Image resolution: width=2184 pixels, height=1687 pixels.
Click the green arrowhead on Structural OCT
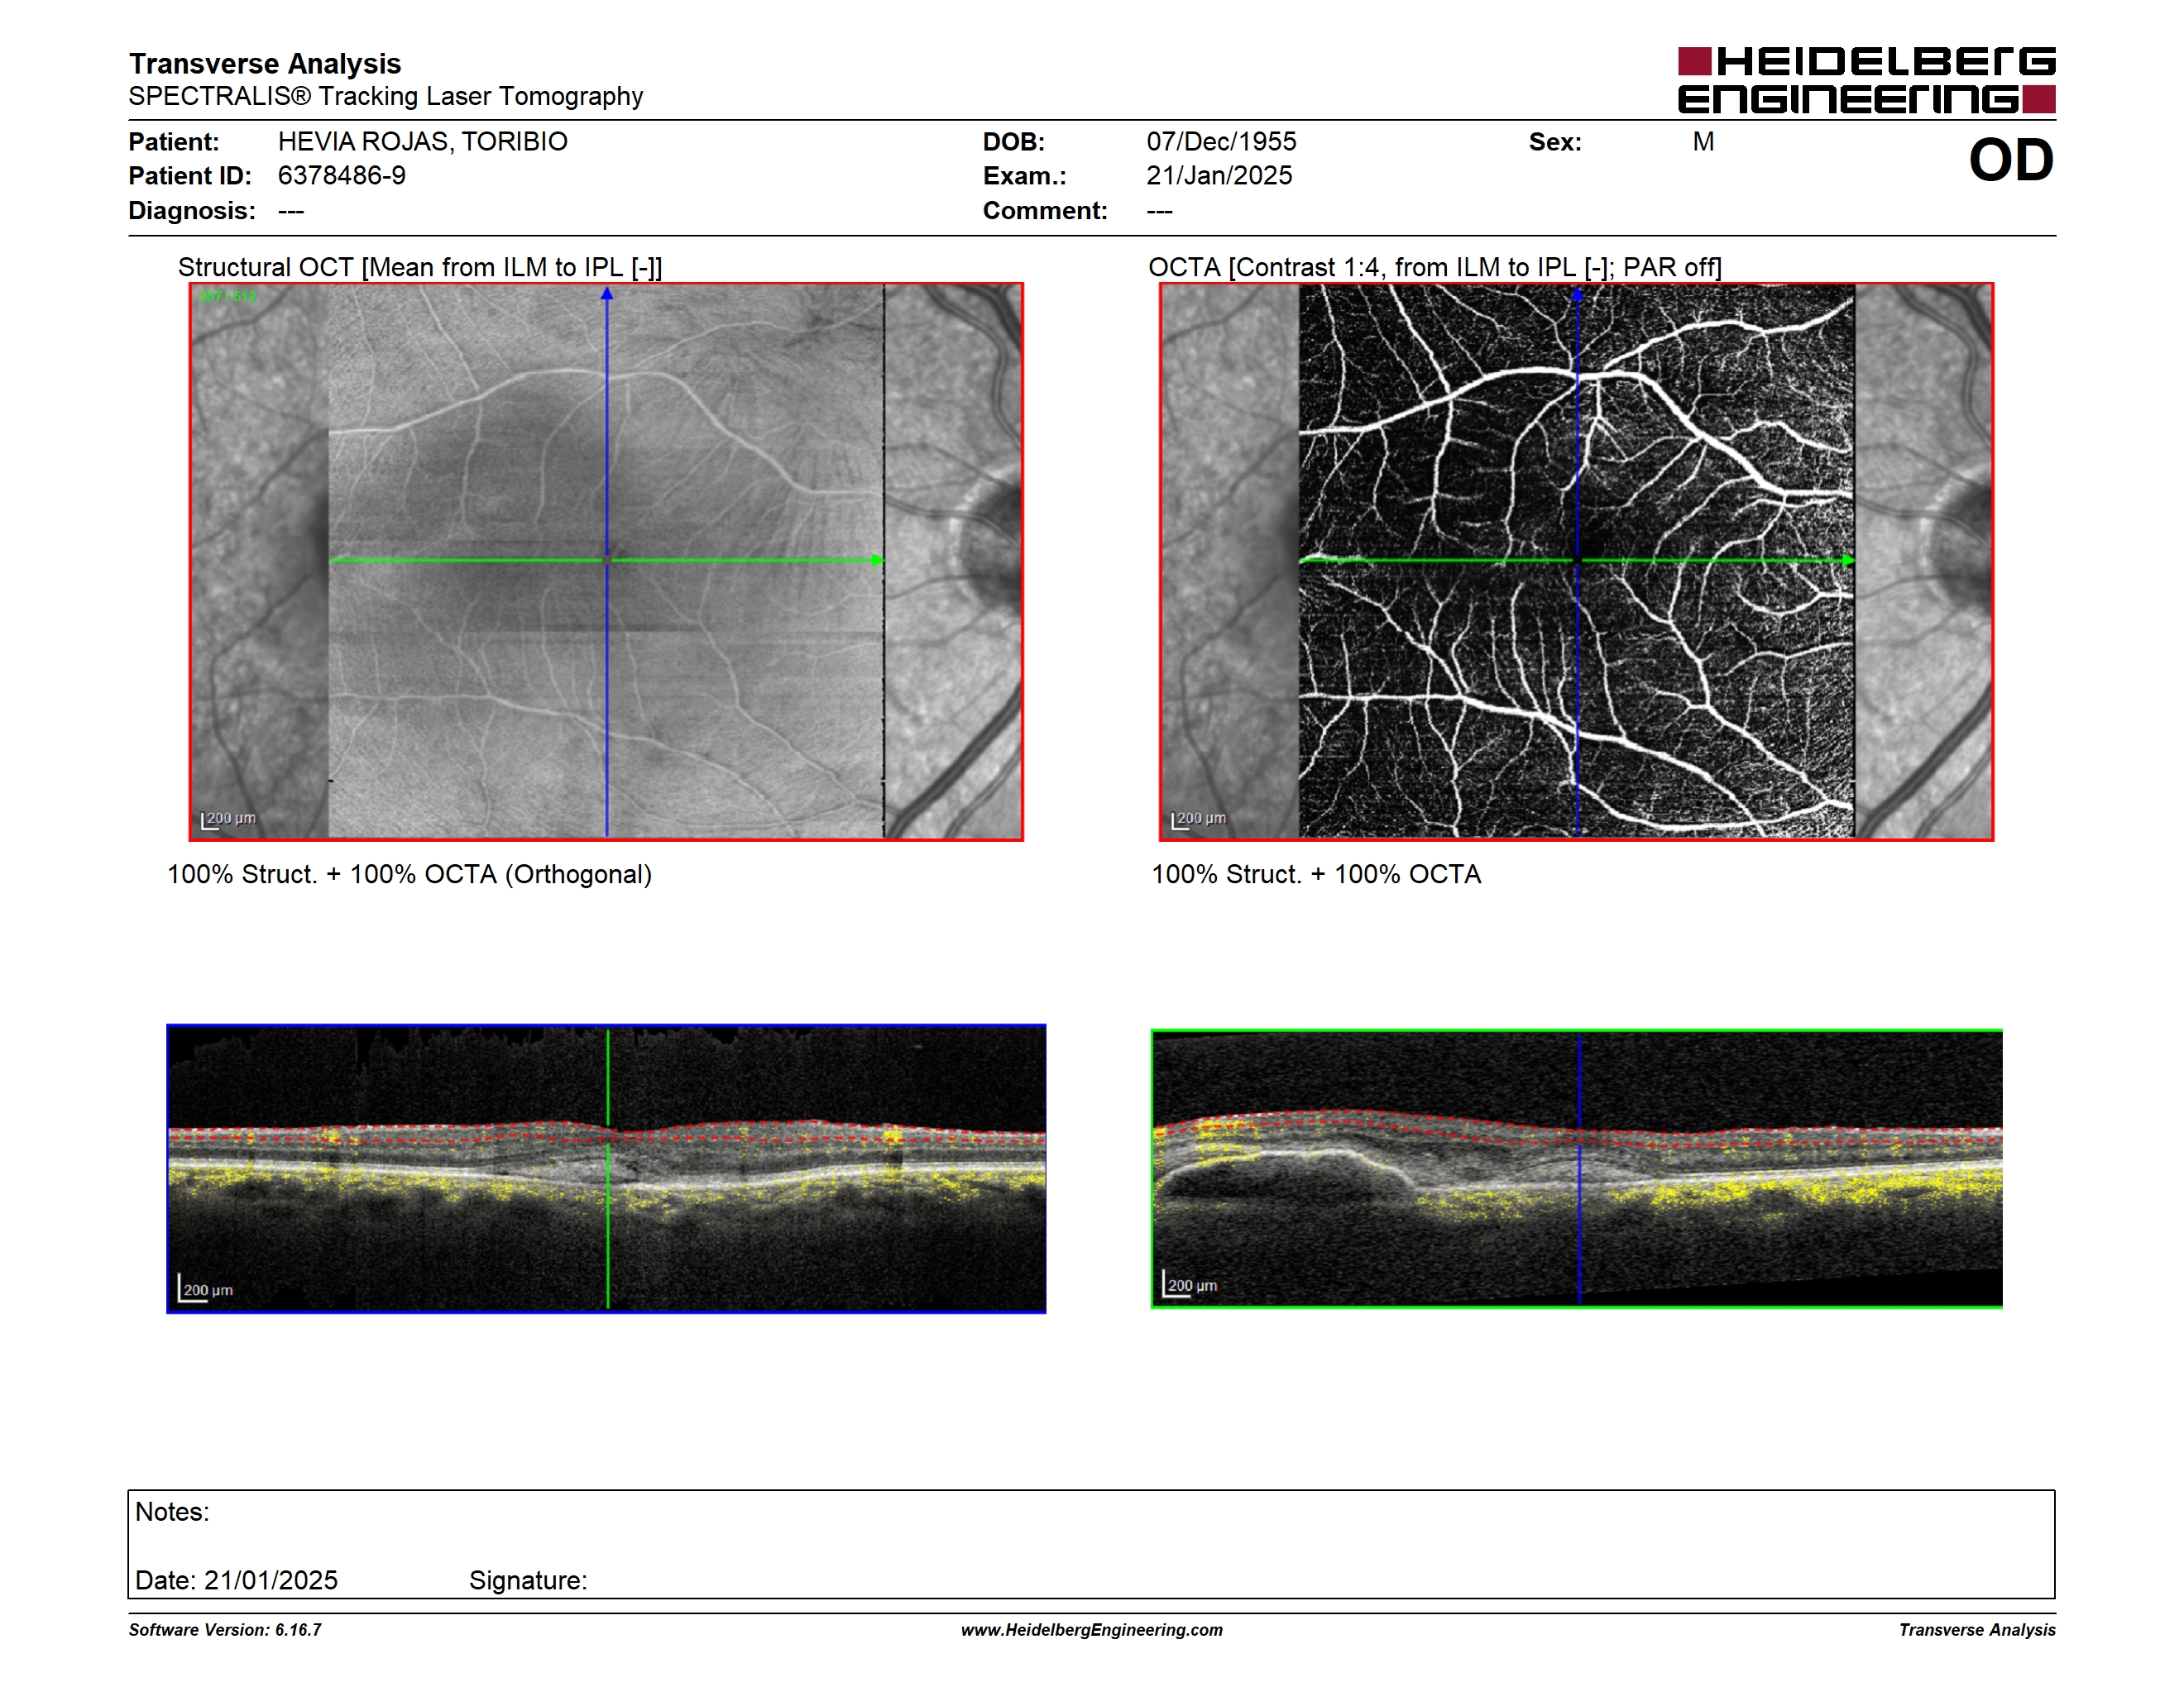pos(878,561)
